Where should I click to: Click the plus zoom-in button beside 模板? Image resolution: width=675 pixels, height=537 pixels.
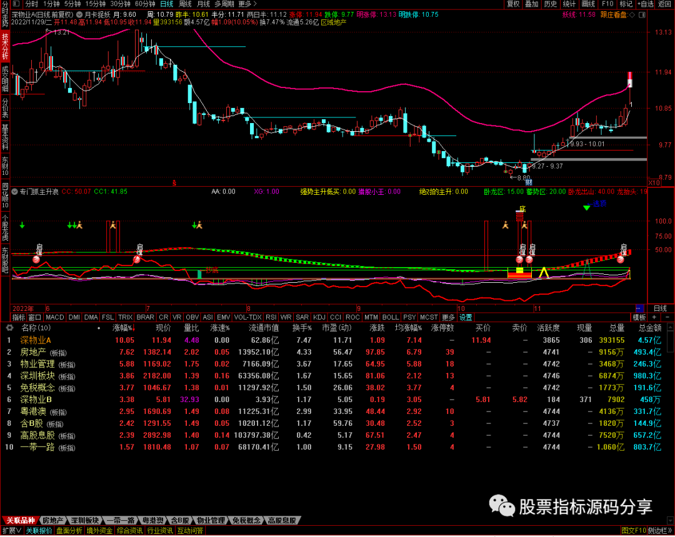[654, 317]
